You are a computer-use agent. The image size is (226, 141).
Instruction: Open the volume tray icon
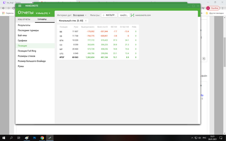(x=200, y=138)
